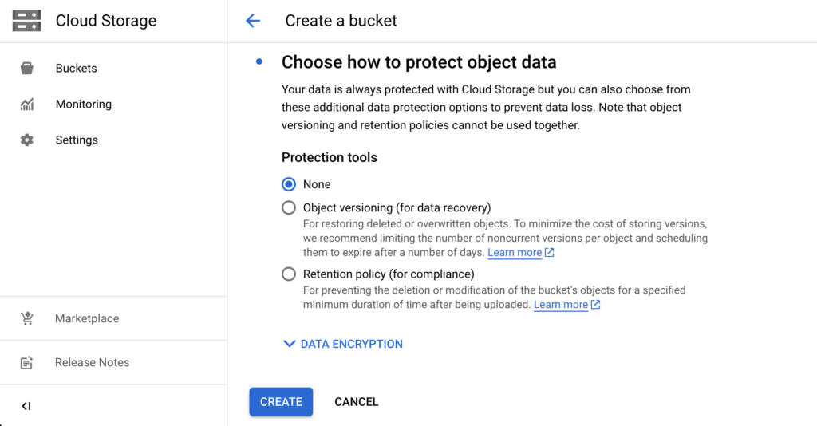Open Settings from the sidebar
817x426 pixels.
point(77,140)
